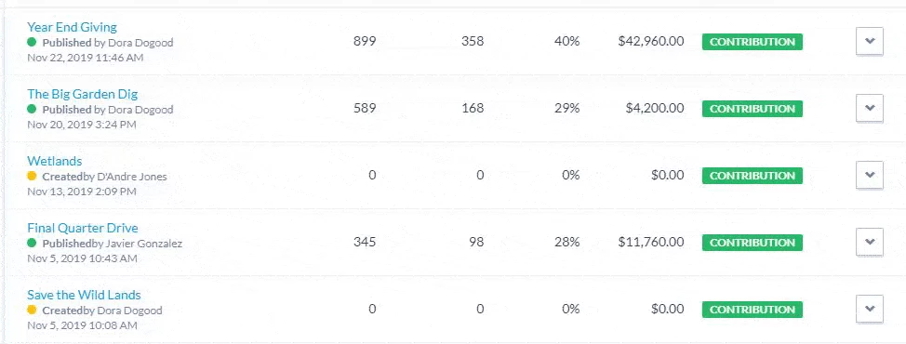Open the Year End Giving campaign

72,27
